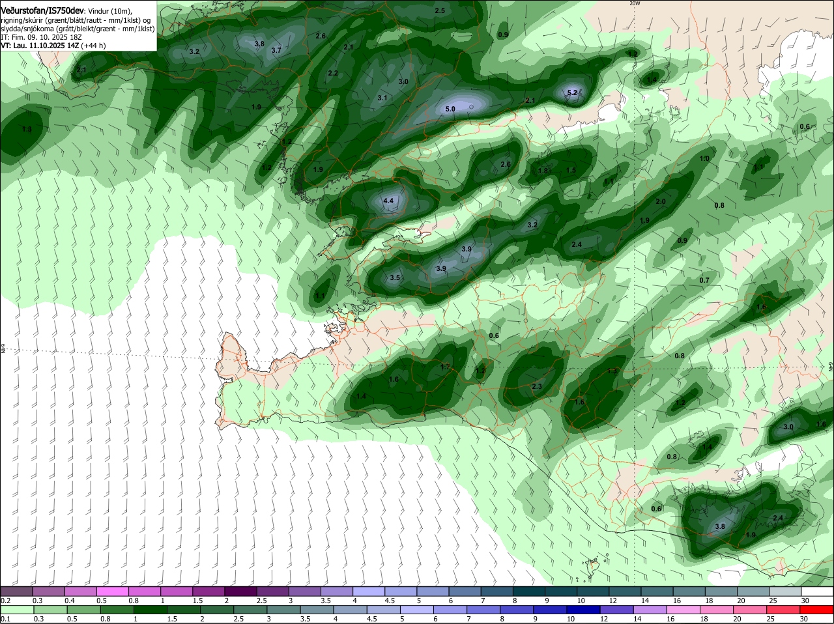Click the 0.7 precipitation value on the map
This screenshot has width=834, height=624.
704,280
